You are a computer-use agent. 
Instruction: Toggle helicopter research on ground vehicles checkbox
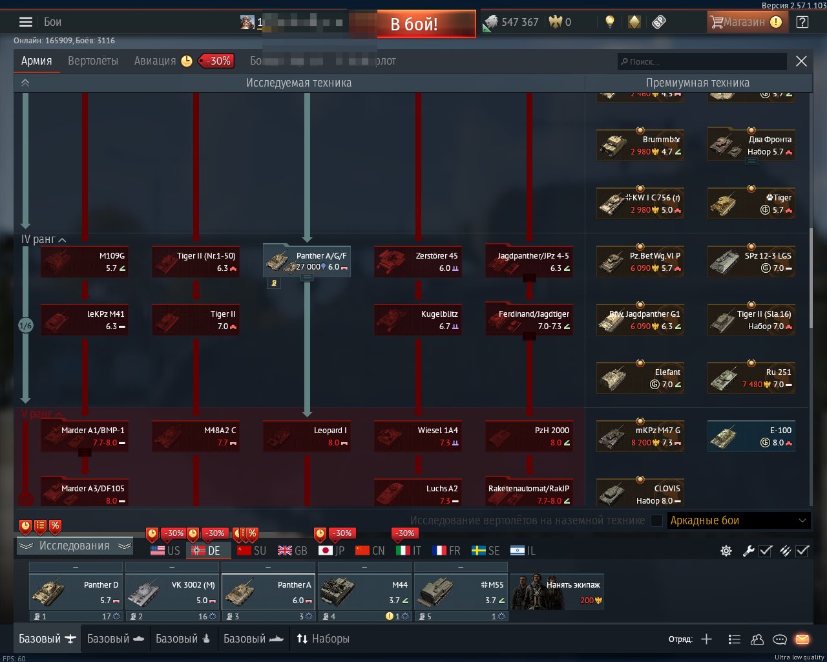click(656, 520)
